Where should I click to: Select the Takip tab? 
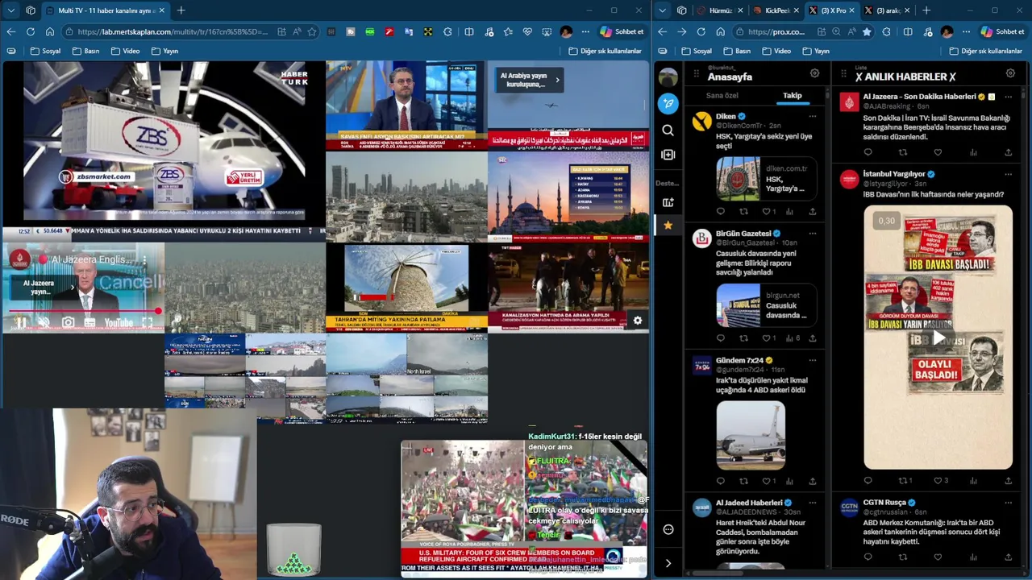point(792,96)
